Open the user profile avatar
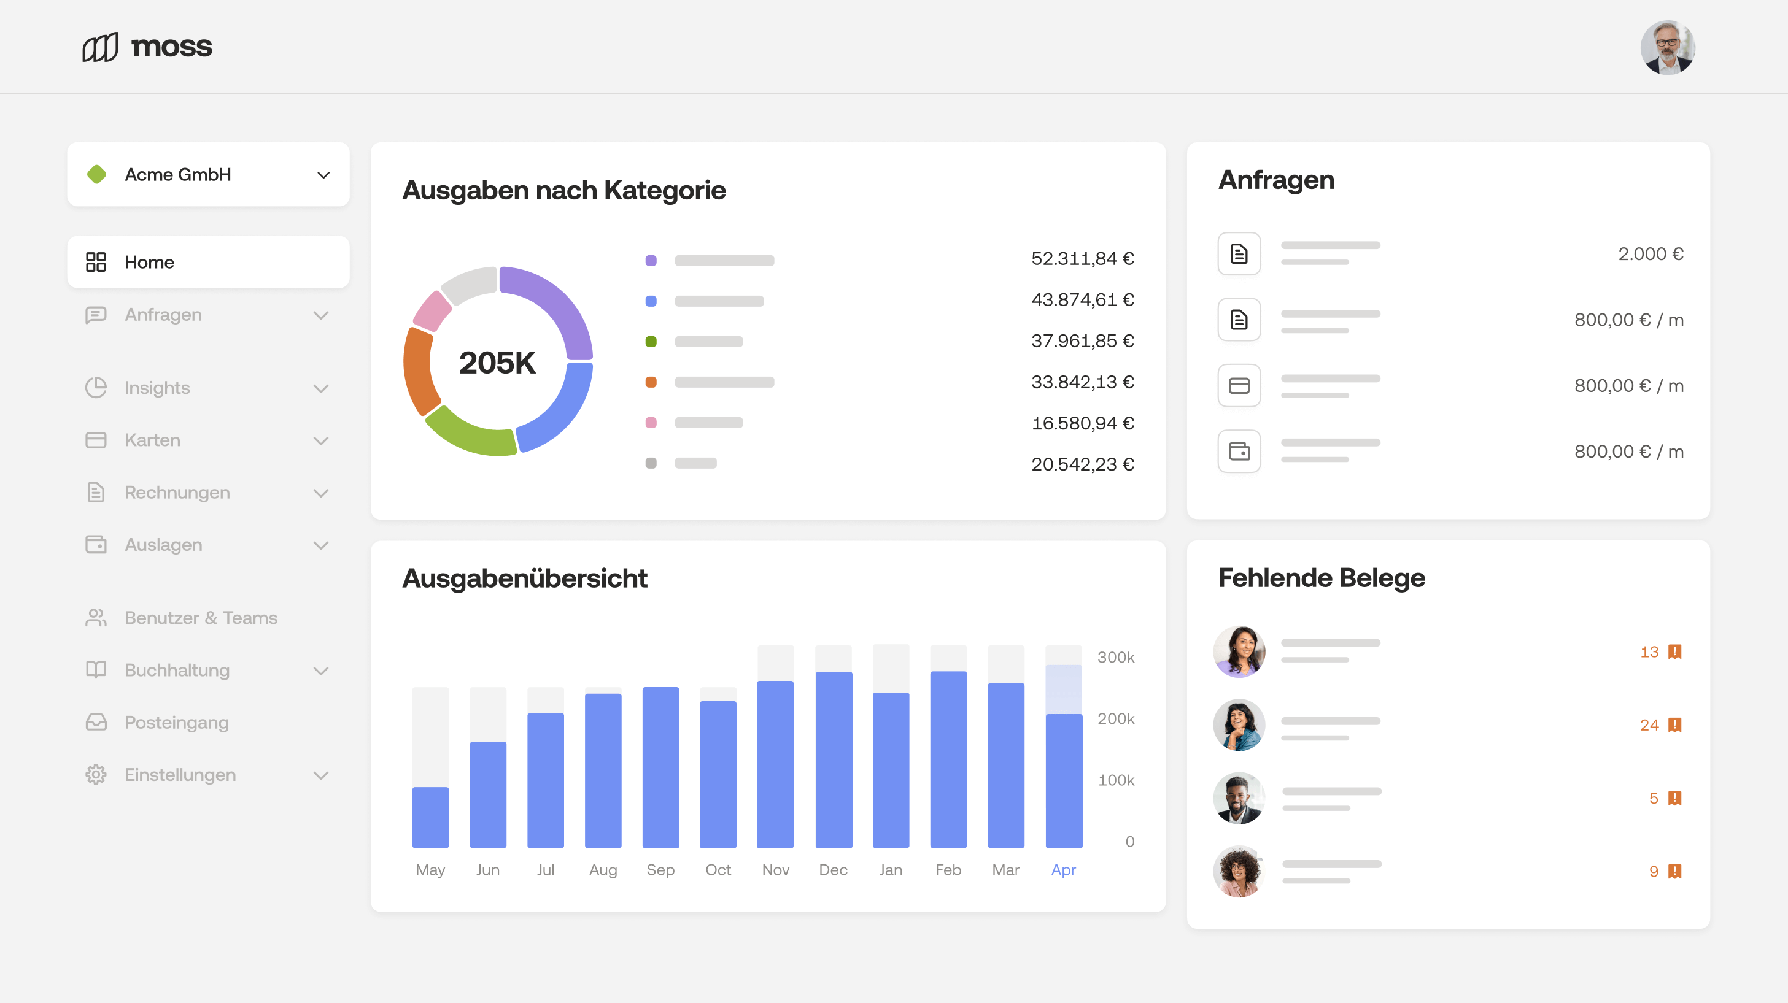Image resolution: width=1788 pixels, height=1003 pixels. [x=1666, y=47]
